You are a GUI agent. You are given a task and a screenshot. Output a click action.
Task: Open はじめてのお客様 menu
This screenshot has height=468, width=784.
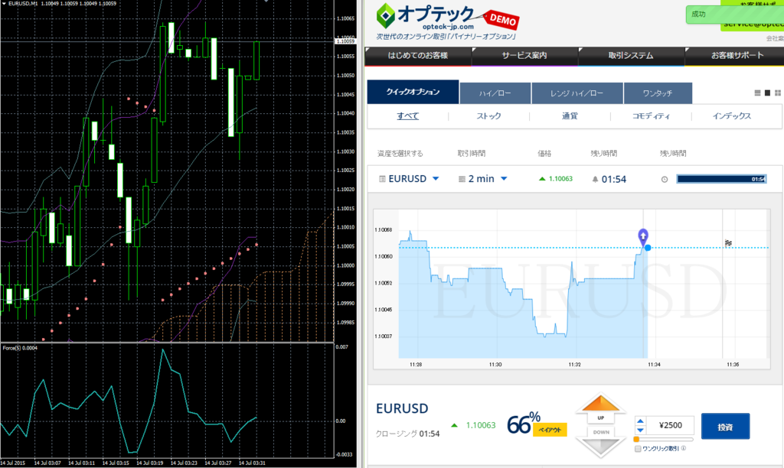tap(418, 55)
